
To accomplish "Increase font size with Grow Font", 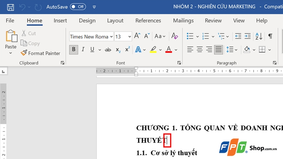I will coord(137,36).
